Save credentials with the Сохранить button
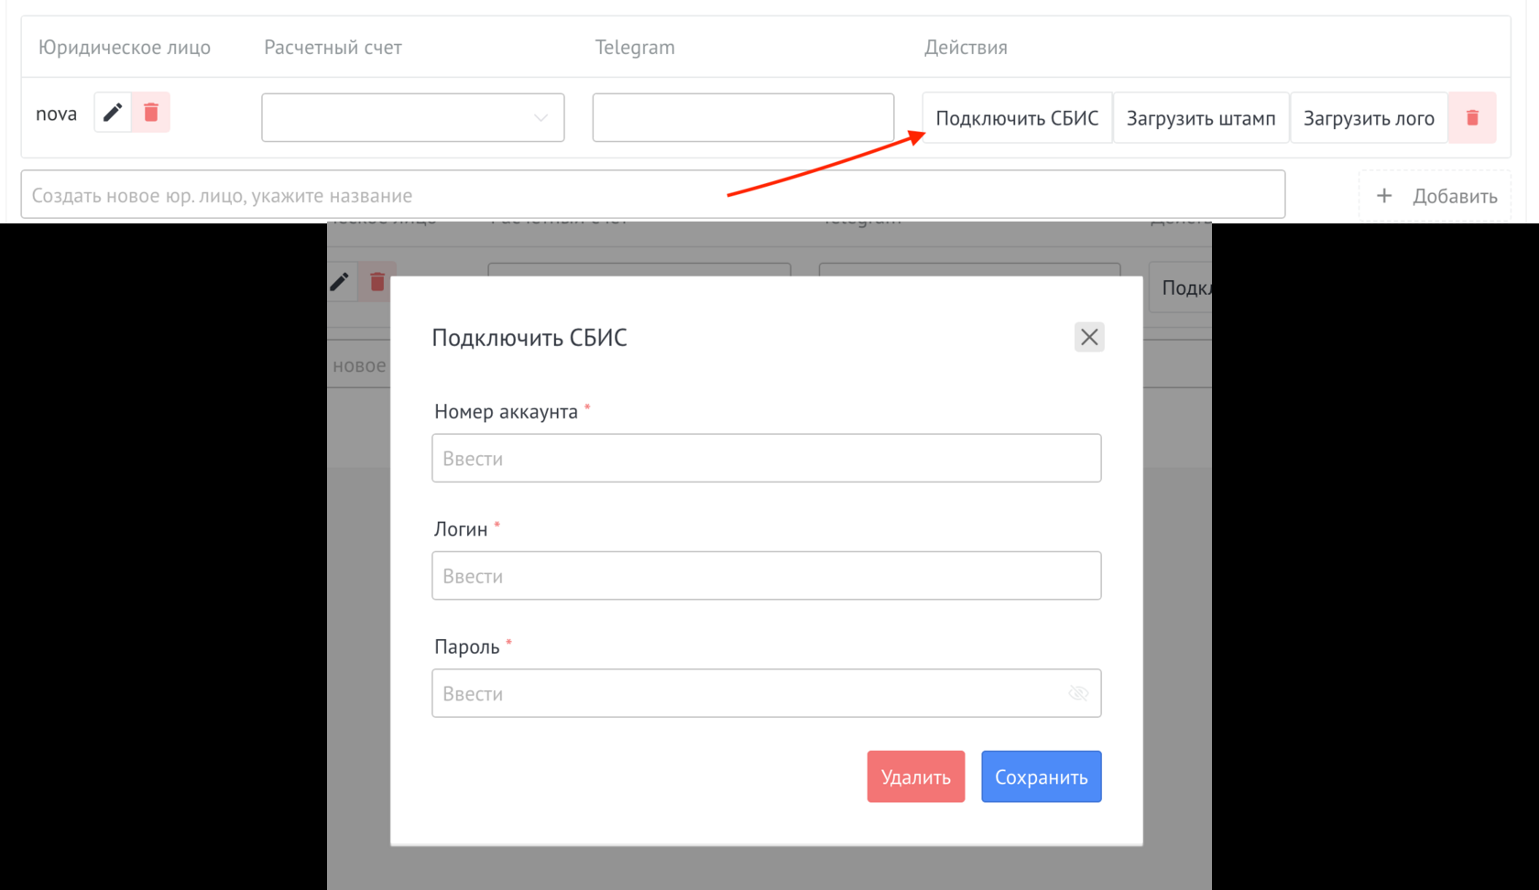The width and height of the screenshot is (1539, 890). [1041, 776]
